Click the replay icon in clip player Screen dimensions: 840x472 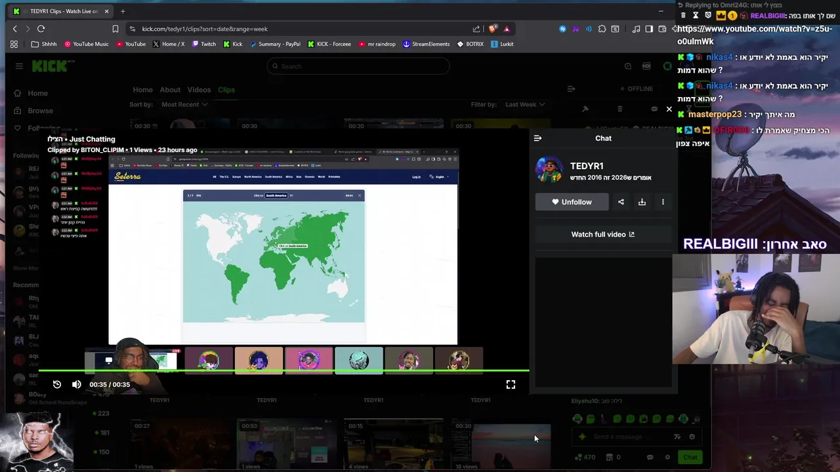(x=57, y=385)
